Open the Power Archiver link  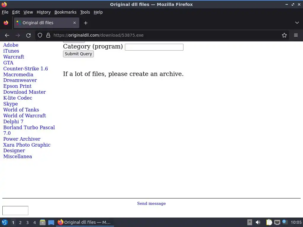click(x=22, y=139)
